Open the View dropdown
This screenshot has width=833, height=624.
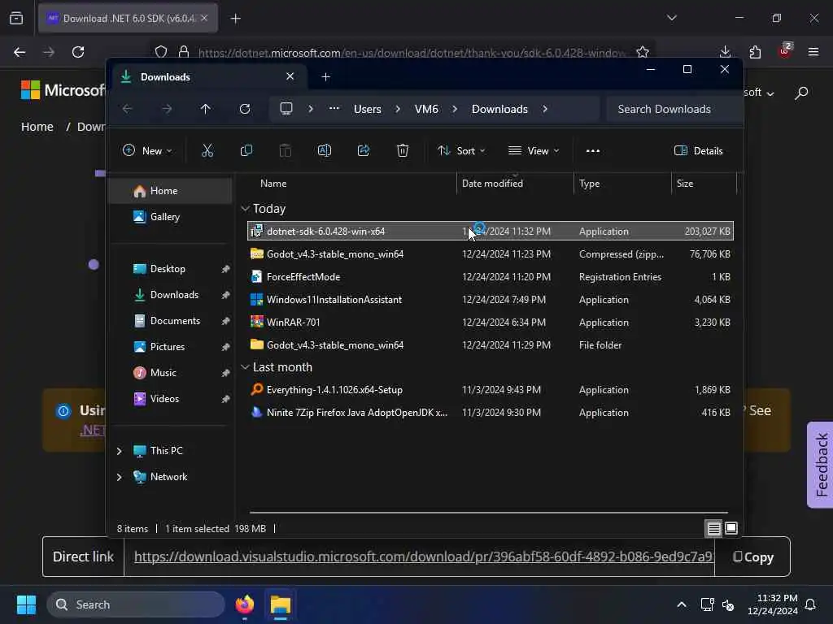click(x=534, y=150)
